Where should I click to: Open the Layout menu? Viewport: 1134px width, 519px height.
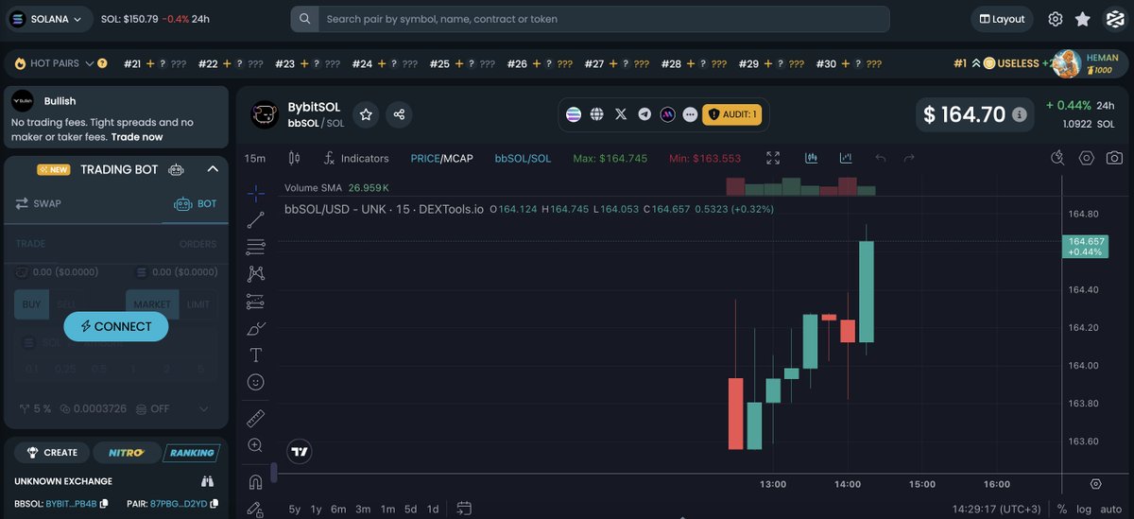click(x=1003, y=19)
